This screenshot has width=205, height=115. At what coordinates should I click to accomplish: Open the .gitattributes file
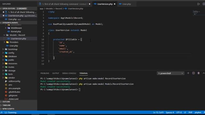tap(14, 92)
